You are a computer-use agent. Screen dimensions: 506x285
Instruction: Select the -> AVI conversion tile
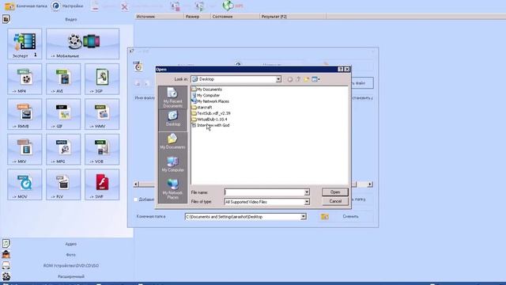(x=63, y=79)
